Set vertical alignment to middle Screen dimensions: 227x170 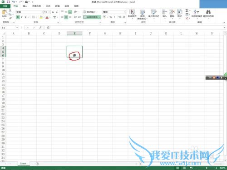coord(66,12)
